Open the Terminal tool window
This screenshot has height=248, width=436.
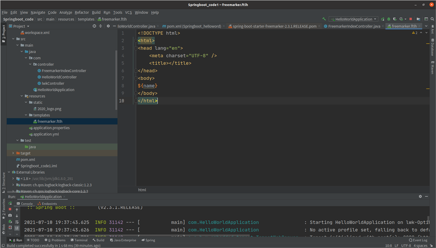(x=79, y=240)
